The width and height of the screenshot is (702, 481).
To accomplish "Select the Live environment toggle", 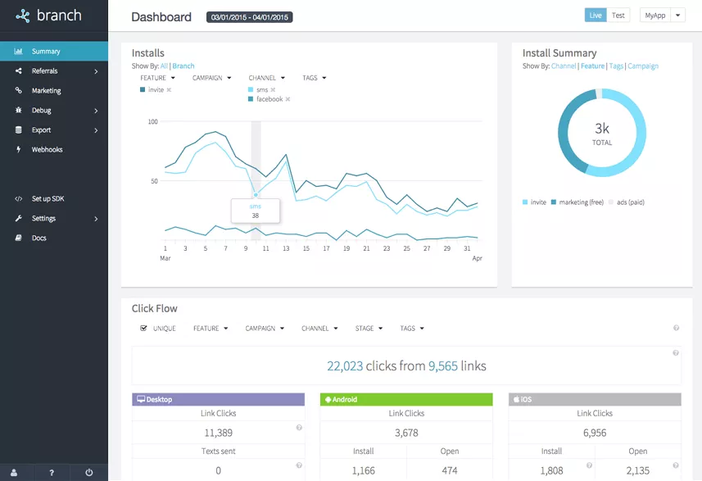I will (596, 16).
